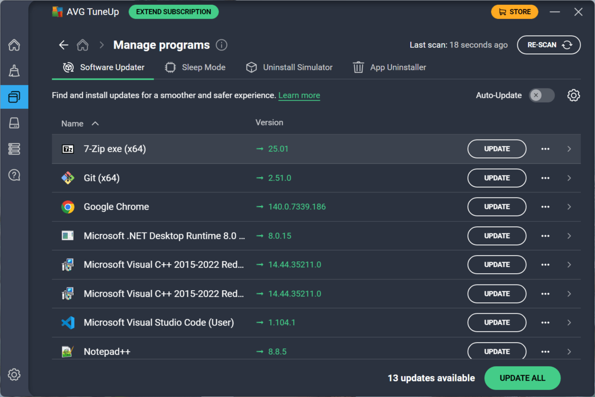Sort list by Name column header
Image resolution: width=595 pixels, height=397 pixels.
73,123
